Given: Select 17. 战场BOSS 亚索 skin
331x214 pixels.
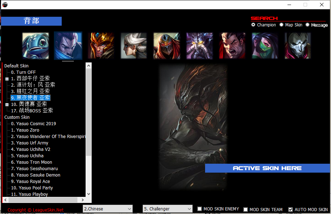Looking at the screenshot, I should click(x=32, y=111).
